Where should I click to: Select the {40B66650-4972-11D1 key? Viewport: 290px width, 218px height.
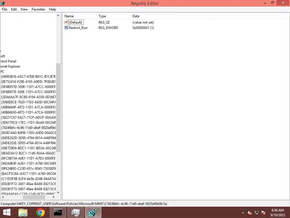(28, 112)
